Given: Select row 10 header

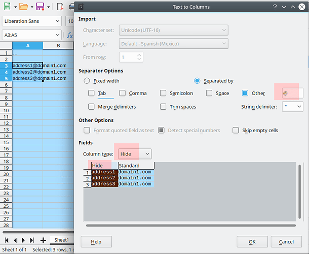Looking at the screenshot, I should coord(6,110).
